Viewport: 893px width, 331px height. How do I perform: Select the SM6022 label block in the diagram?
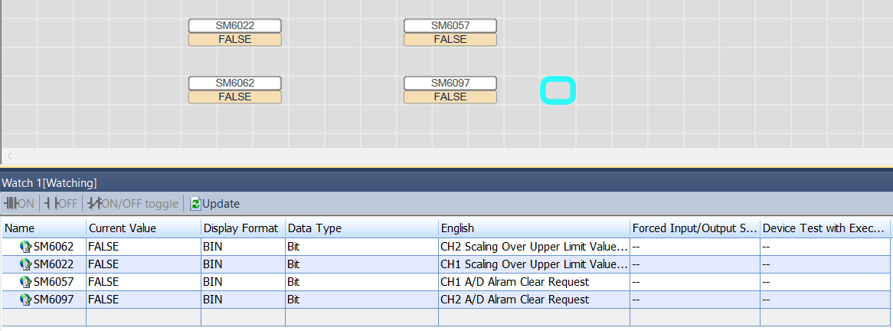[x=234, y=25]
